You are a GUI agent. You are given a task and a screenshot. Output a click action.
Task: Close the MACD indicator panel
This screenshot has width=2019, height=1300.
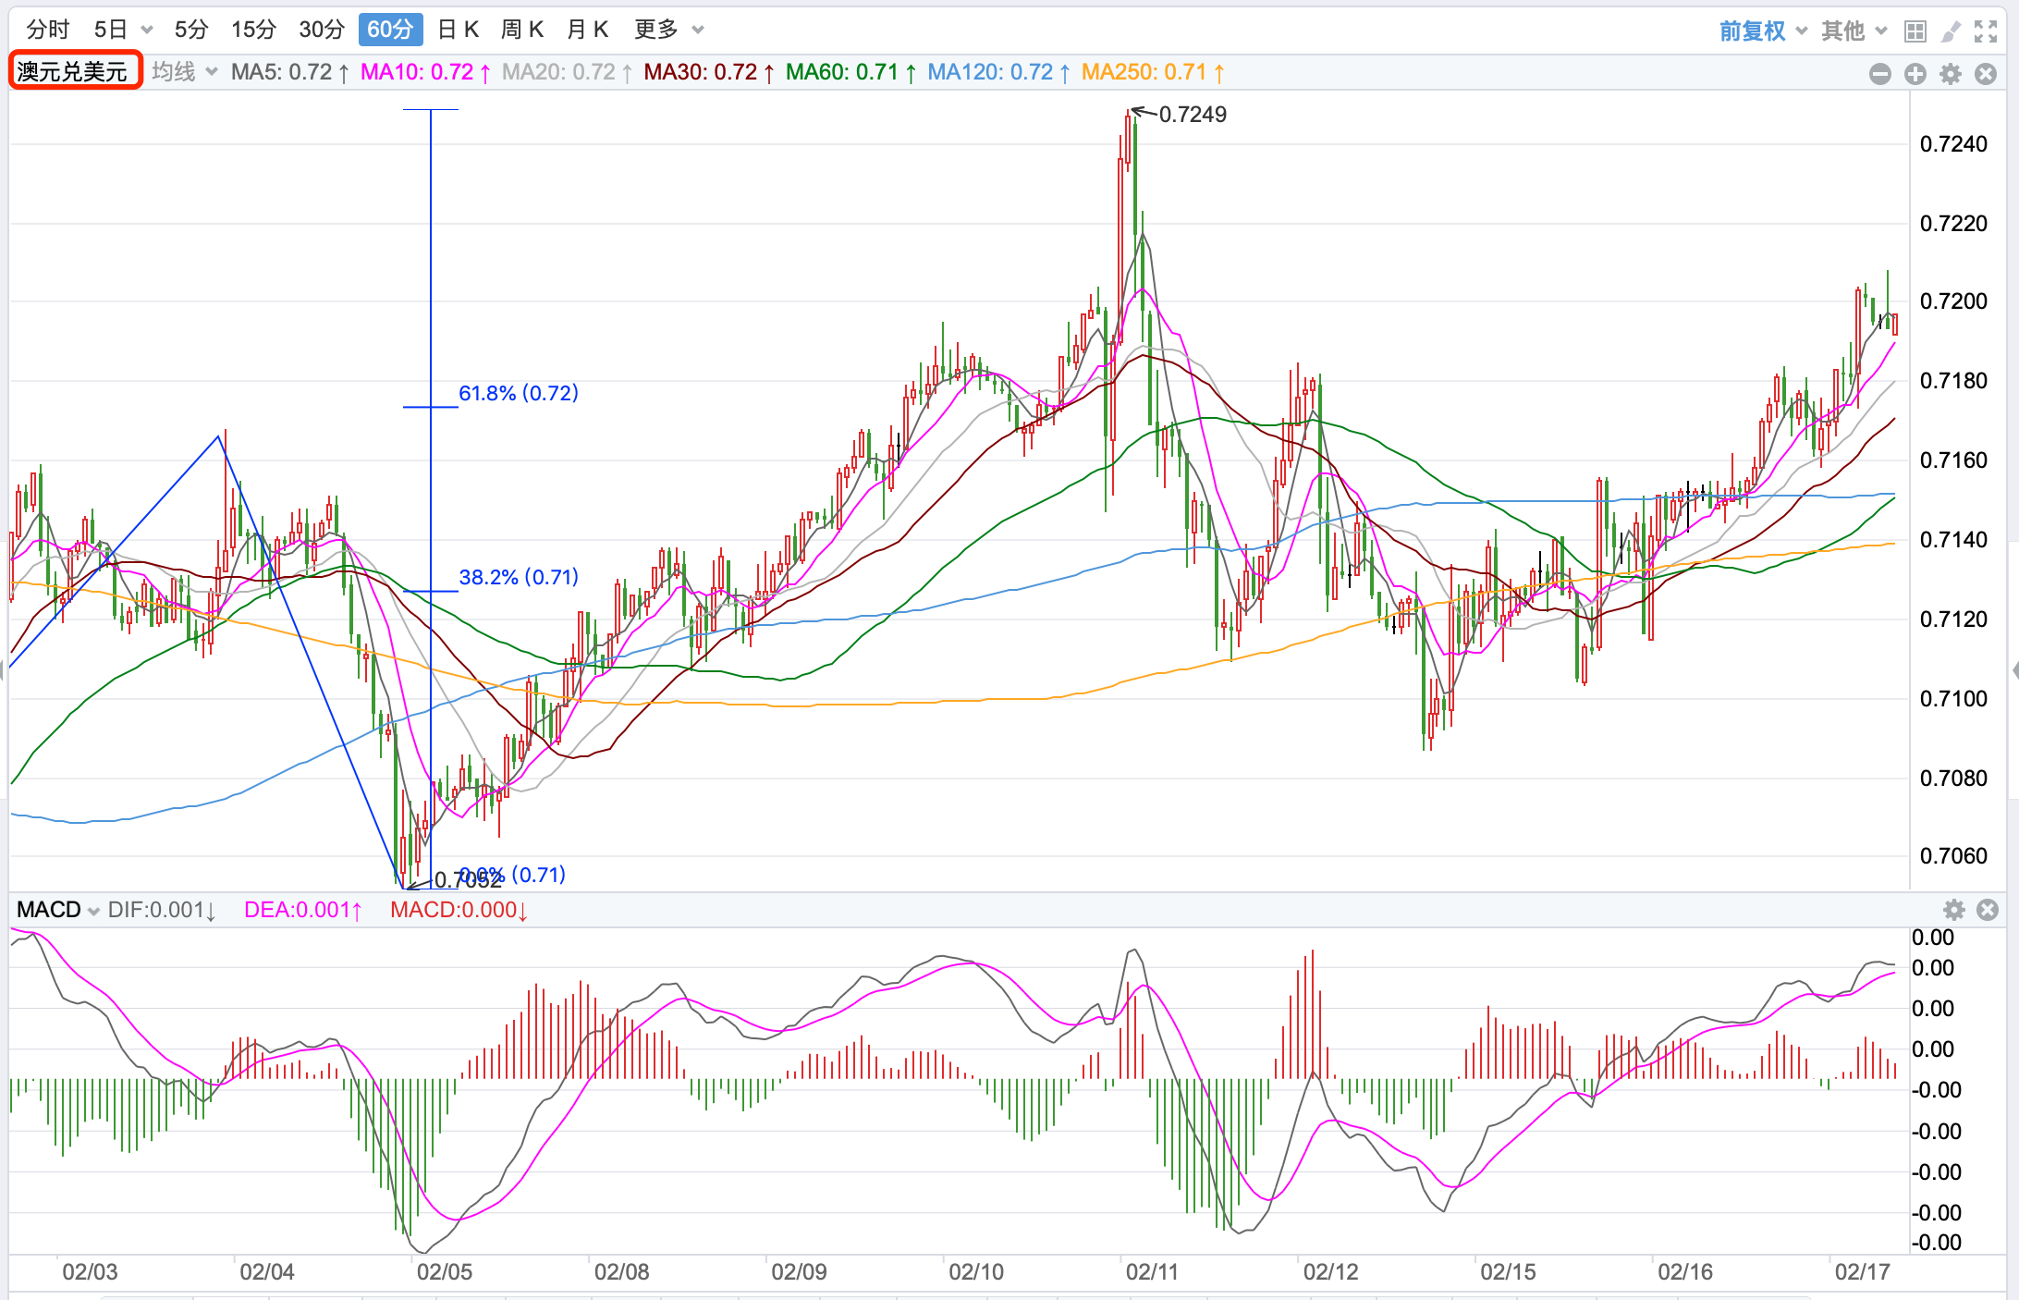(1988, 910)
